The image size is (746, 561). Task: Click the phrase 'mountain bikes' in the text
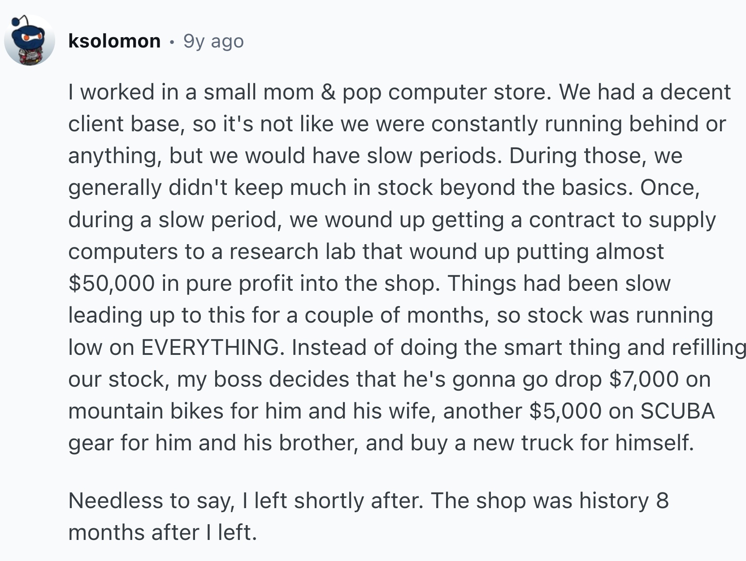pos(146,411)
